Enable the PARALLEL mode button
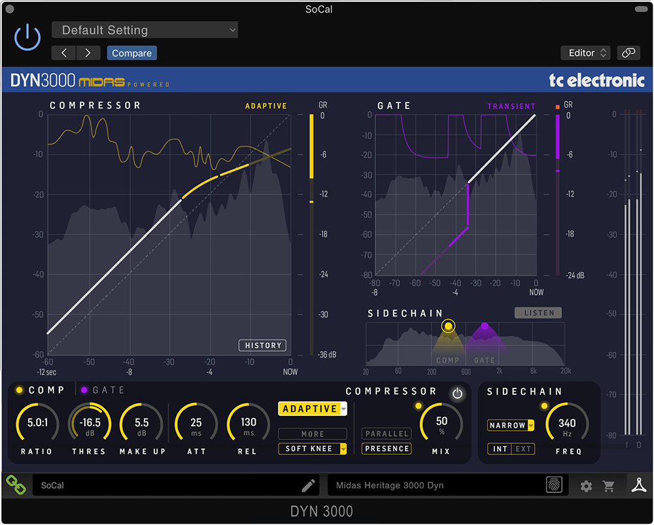654x525 pixels. click(x=387, y=433)
